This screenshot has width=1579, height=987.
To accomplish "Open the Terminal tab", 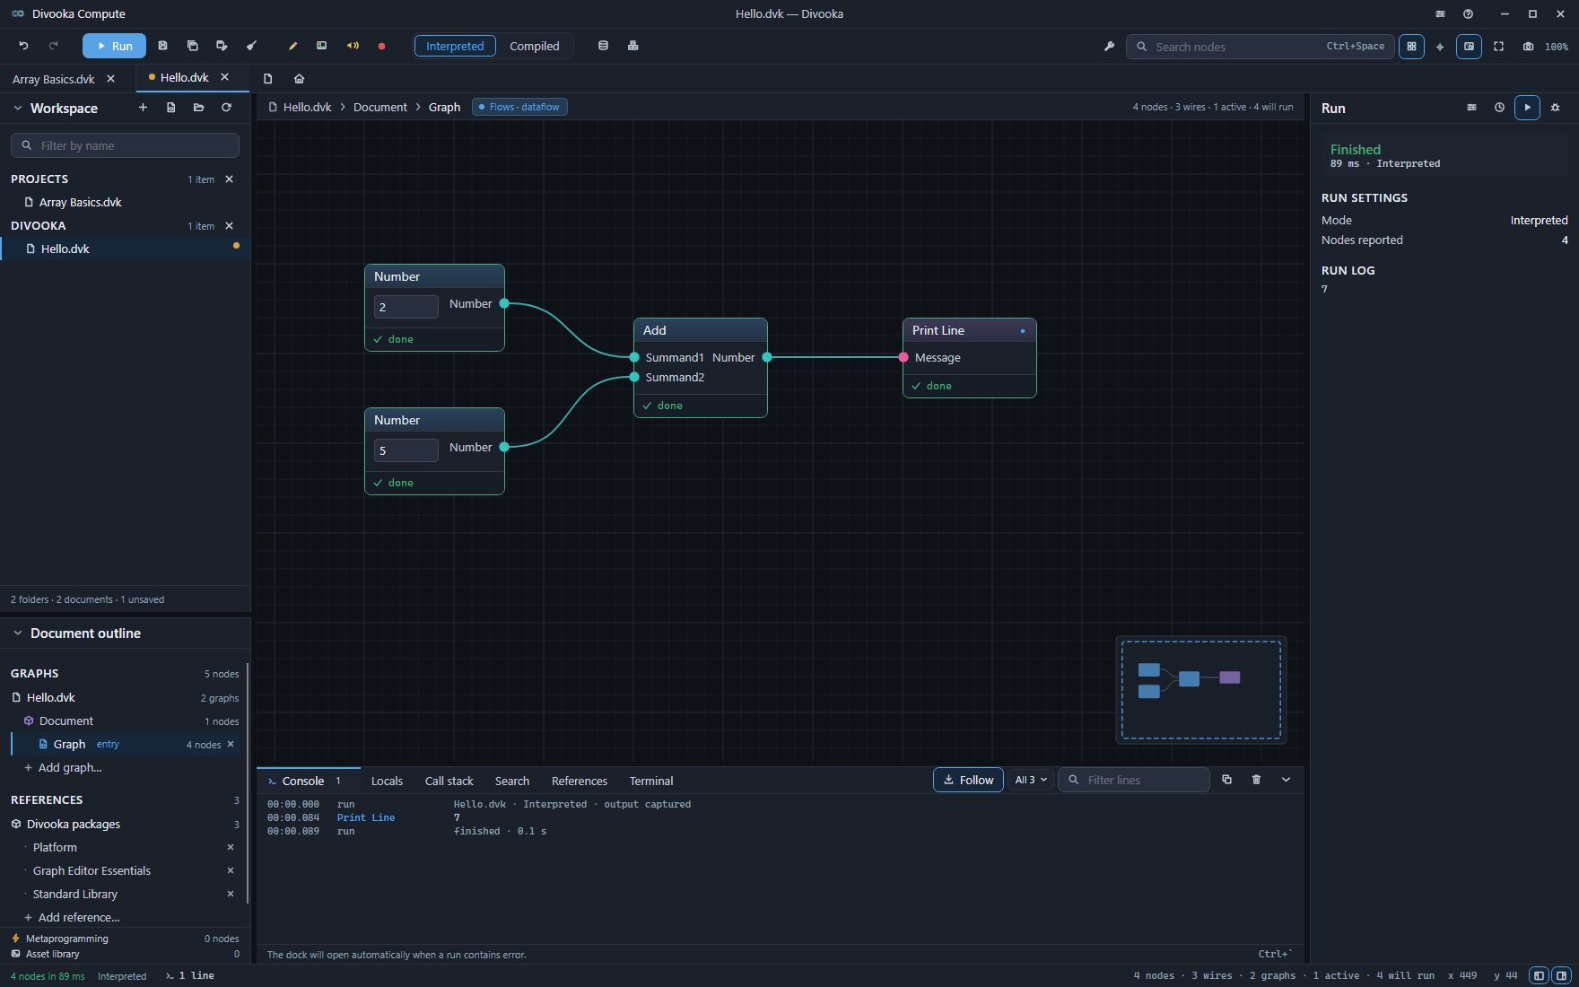I will [x=650, y=781].
